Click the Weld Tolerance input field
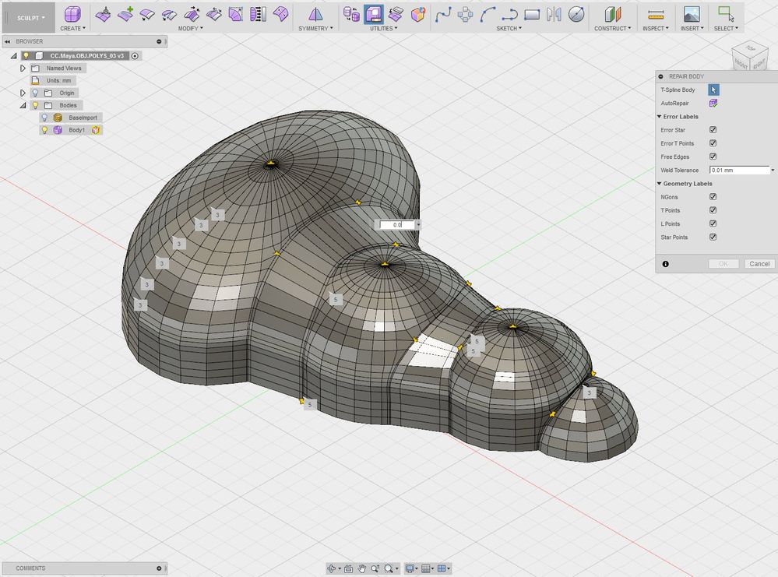This screenshot has width=778, height=577. pyautogui.click(x=739, y=171)
